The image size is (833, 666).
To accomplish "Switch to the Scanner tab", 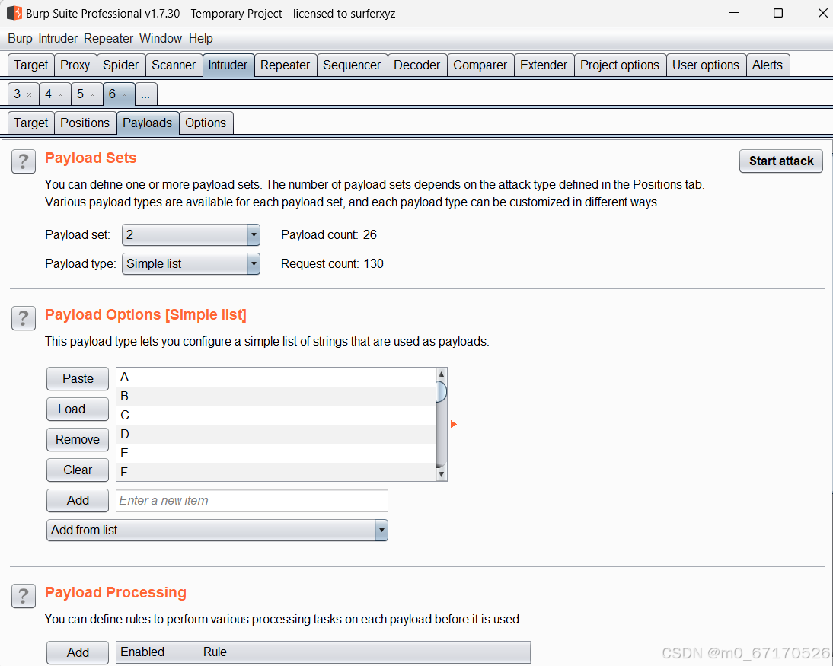I will (174, 65).
